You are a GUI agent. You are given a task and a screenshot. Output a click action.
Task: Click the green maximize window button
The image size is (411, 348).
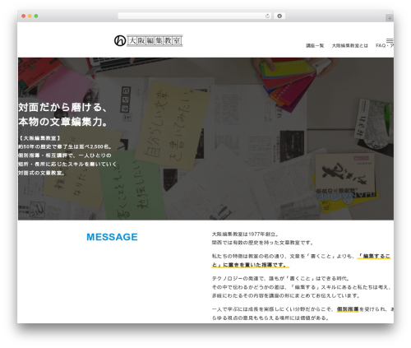36,16
